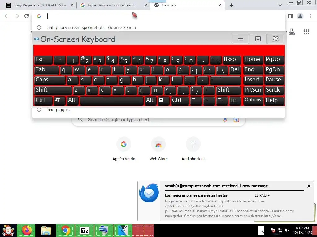Close the Sony Vegas Pro tab

(x=72, y=6)
